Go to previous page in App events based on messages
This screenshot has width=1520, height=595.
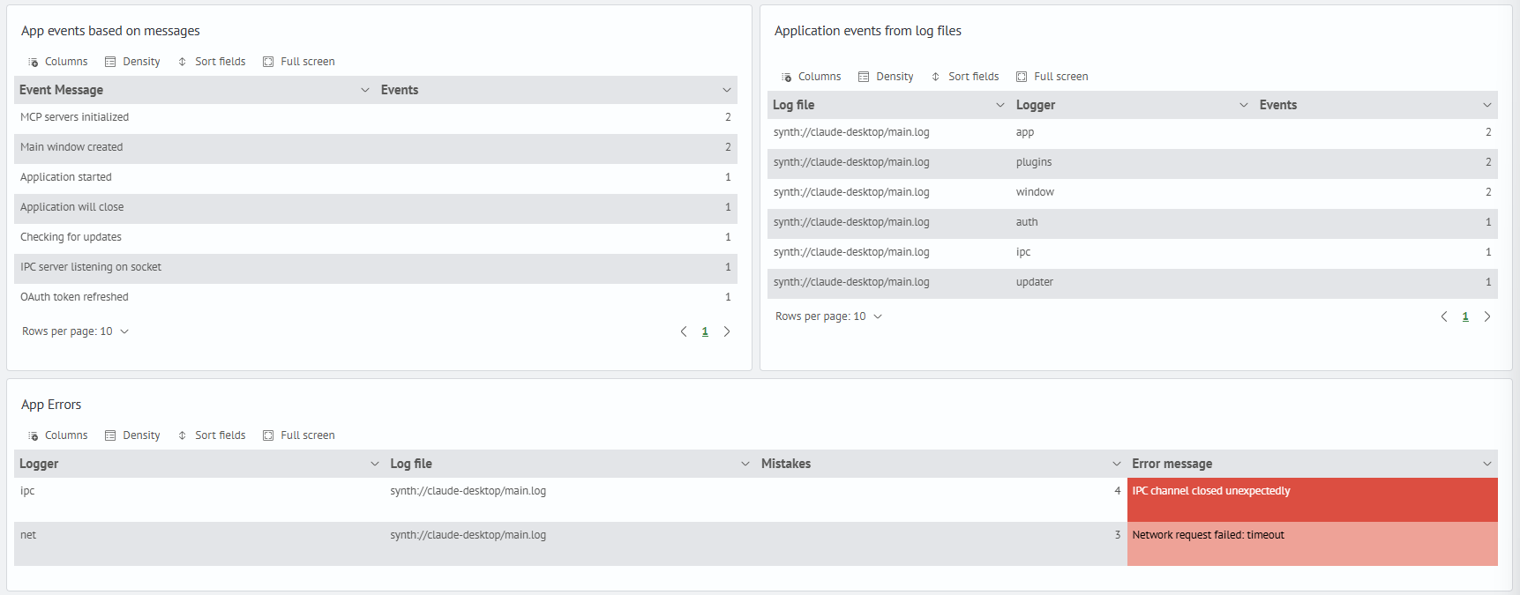tap(684, 331)
